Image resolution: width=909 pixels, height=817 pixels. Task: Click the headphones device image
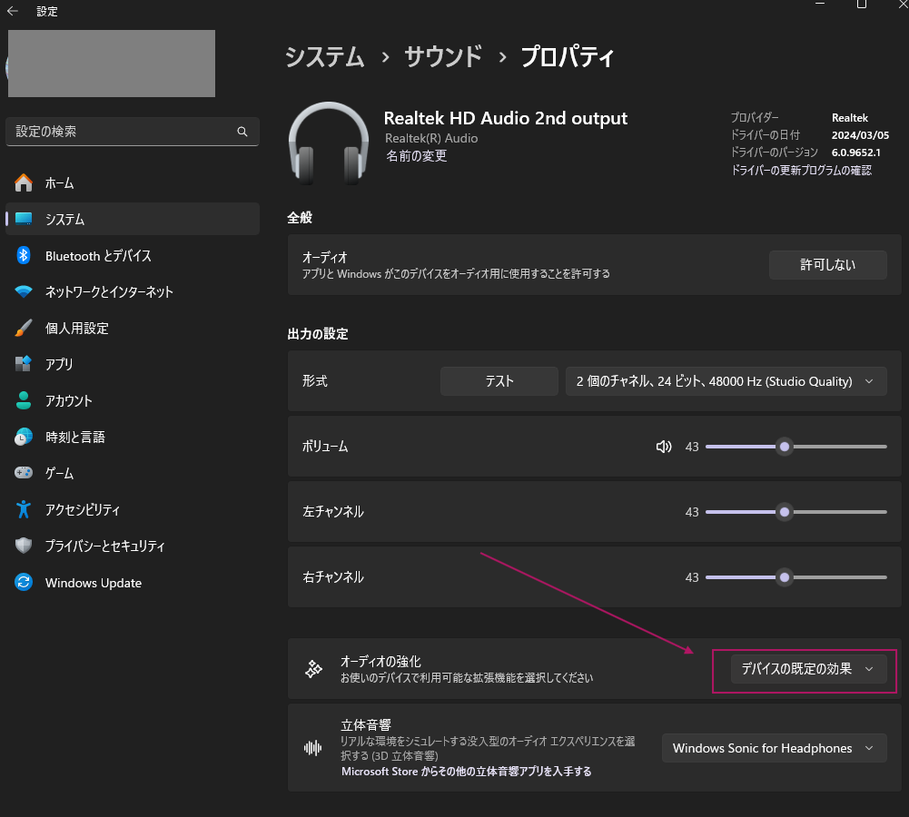[x=329, y=143]
